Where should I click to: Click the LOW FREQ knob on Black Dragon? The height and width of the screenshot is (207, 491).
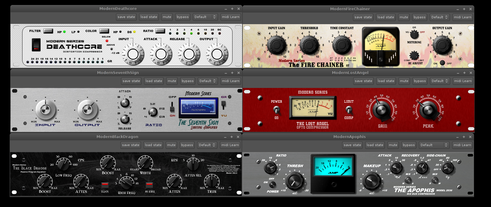64,164
